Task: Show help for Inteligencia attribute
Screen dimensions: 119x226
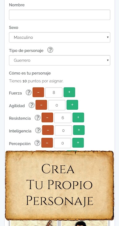Action: 38,131
